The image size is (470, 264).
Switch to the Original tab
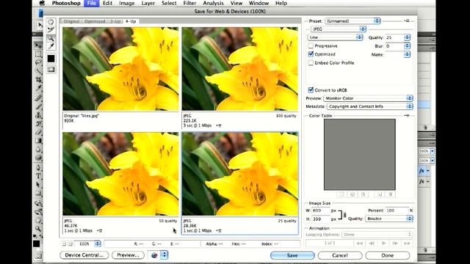pyautogui.click(x=71, y=21)
